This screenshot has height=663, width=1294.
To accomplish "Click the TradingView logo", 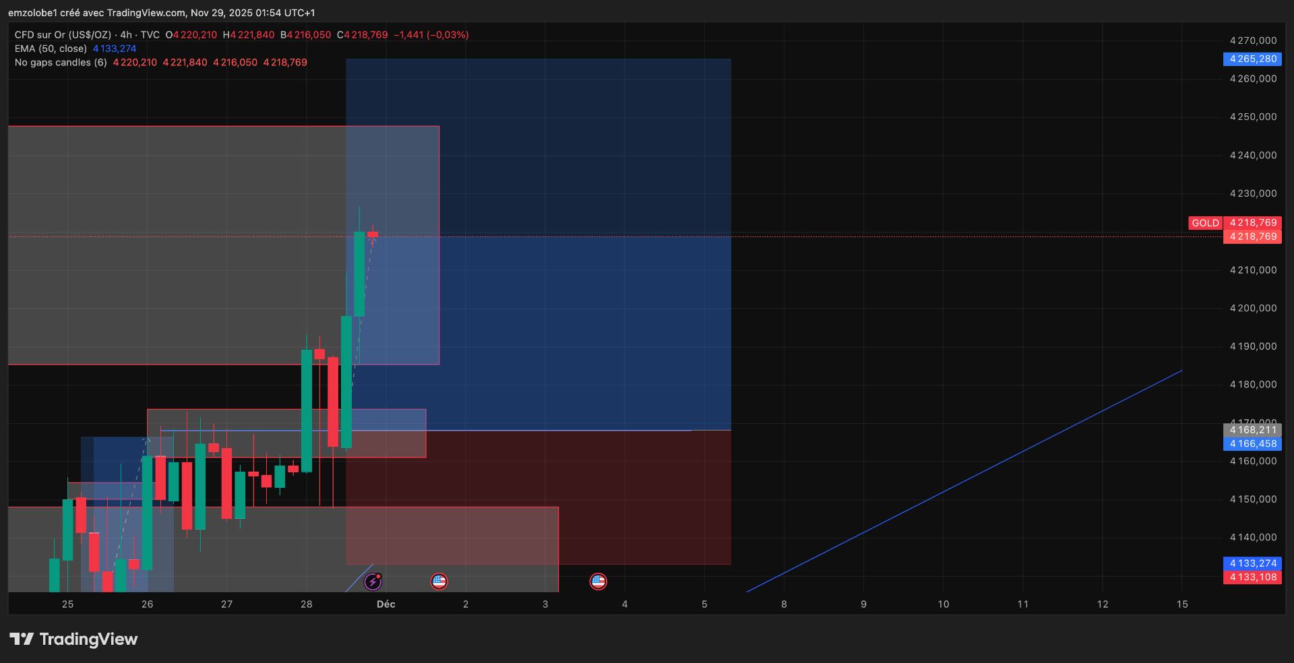I will coord(73,639).
